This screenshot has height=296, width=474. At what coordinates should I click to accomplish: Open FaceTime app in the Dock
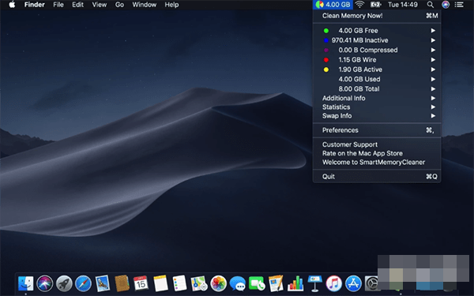tap(257, 283)
